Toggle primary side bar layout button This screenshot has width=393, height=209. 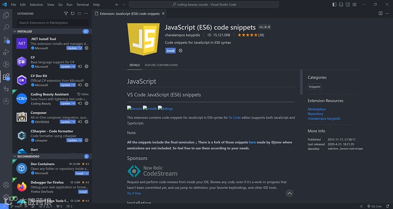click(335, 4)
